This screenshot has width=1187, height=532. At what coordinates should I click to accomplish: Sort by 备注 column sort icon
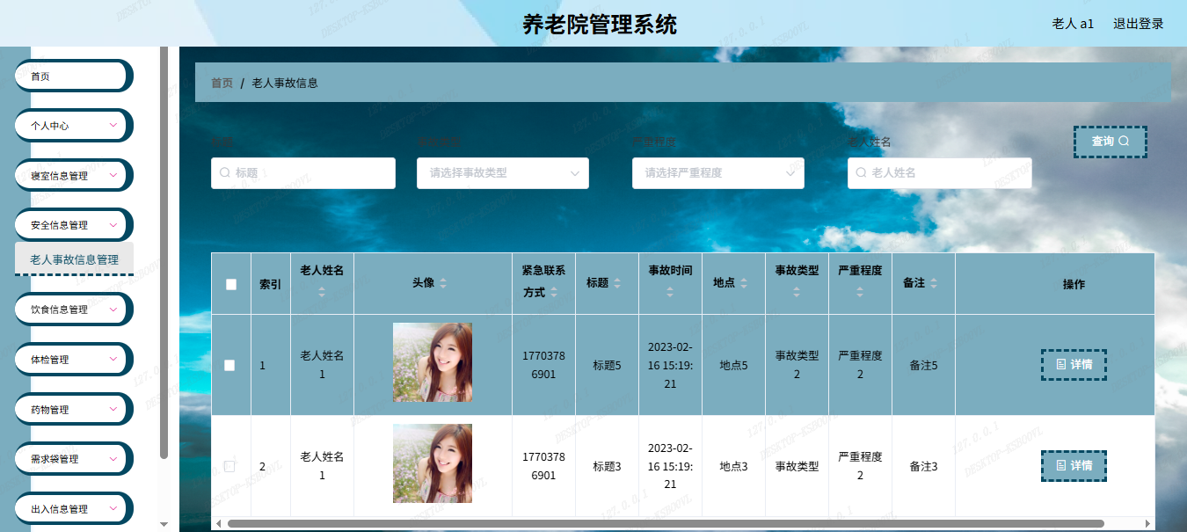[x=934, y=283]
